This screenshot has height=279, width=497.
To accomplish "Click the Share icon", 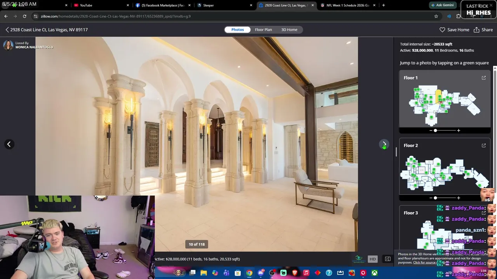I will tap(476, 29).
